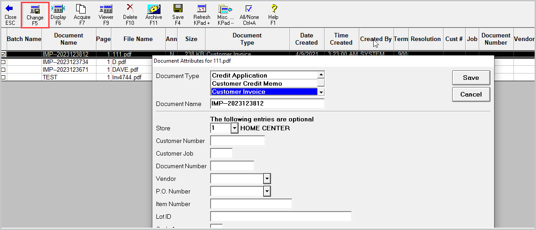This screenshot has height=230, width=536.
Task: Click the Customer Number input field
Action: click(238, 141)
